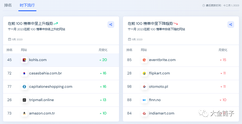Image resolution: width=242 pixels, height=124 pixels.
Task: Switch to the 排名 tab
Action: point(8,5)
